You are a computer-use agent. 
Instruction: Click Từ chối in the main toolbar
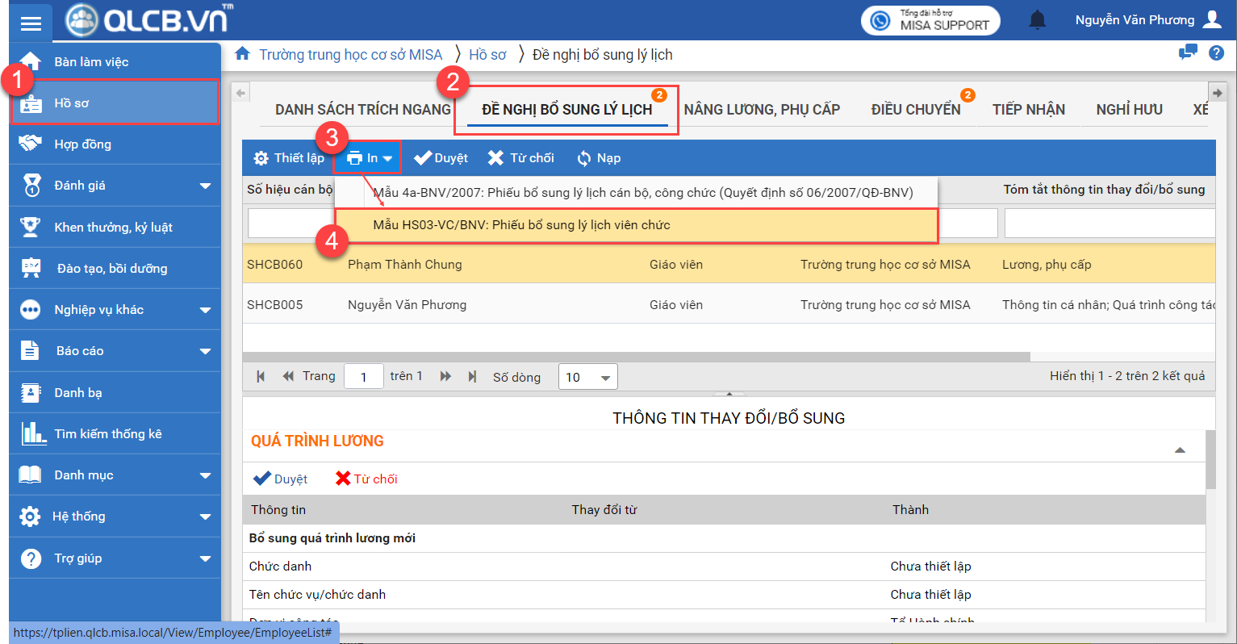point(521,158)
